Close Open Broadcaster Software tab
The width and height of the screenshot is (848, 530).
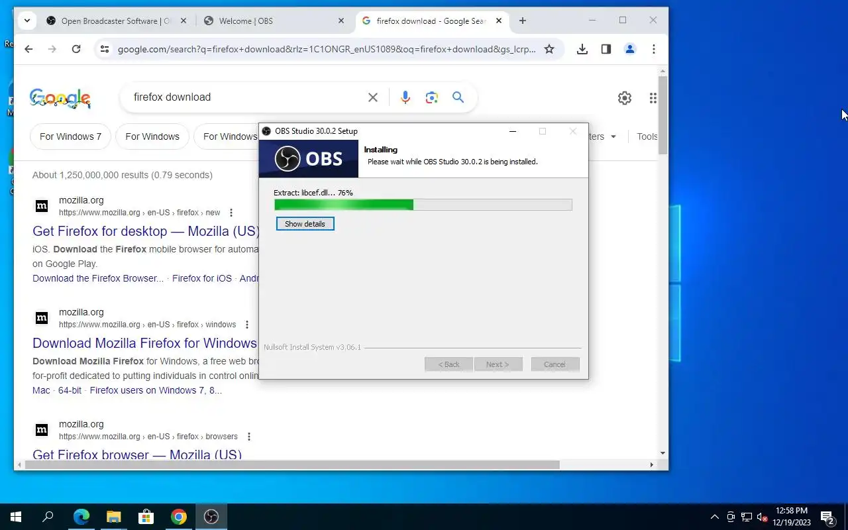(184, 21)
